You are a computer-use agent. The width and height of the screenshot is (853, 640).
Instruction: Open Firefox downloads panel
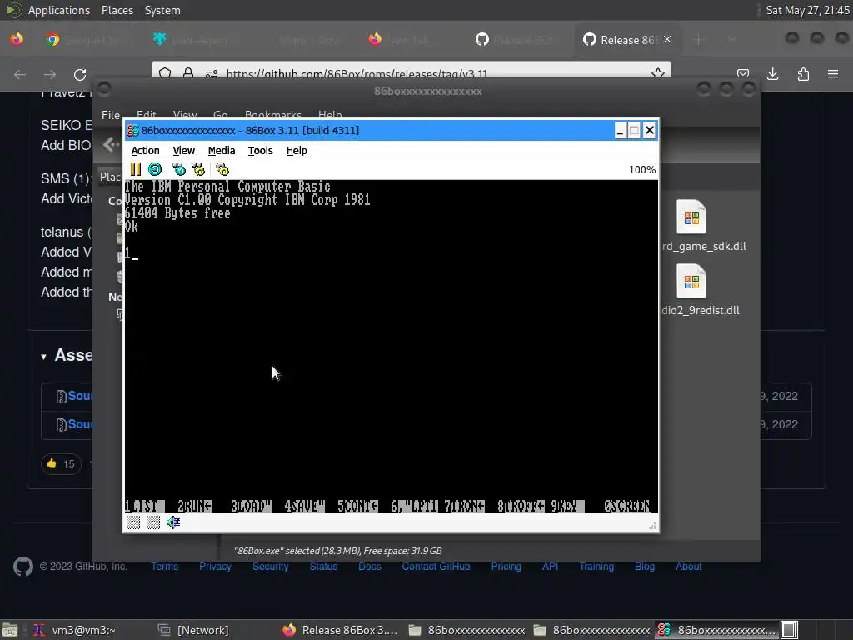point(772,74)
